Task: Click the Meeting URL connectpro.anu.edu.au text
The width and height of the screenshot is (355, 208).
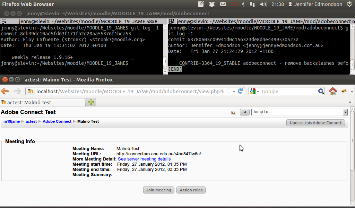Action: coord(159,154)
